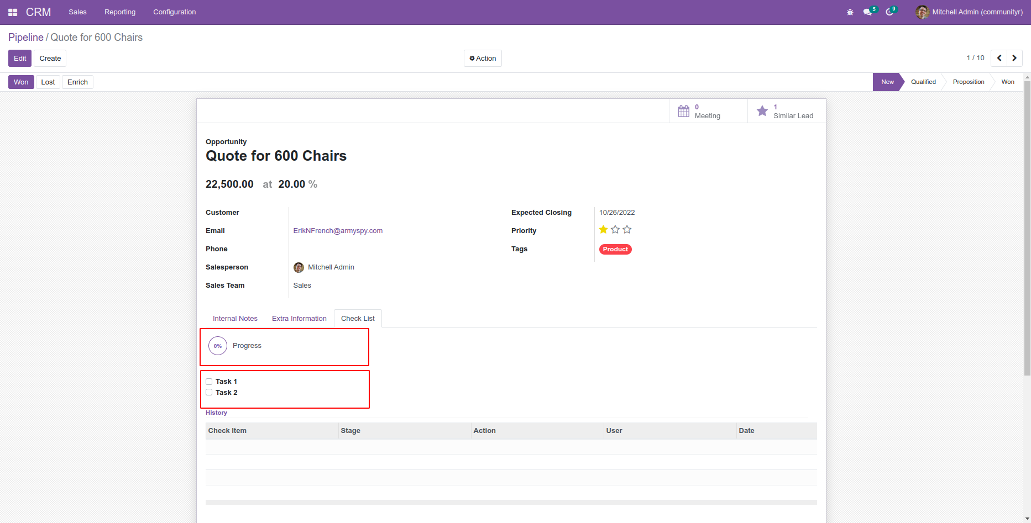Click the Sales team value
The width and height of the screenshot is (1031, 523).
302,286
